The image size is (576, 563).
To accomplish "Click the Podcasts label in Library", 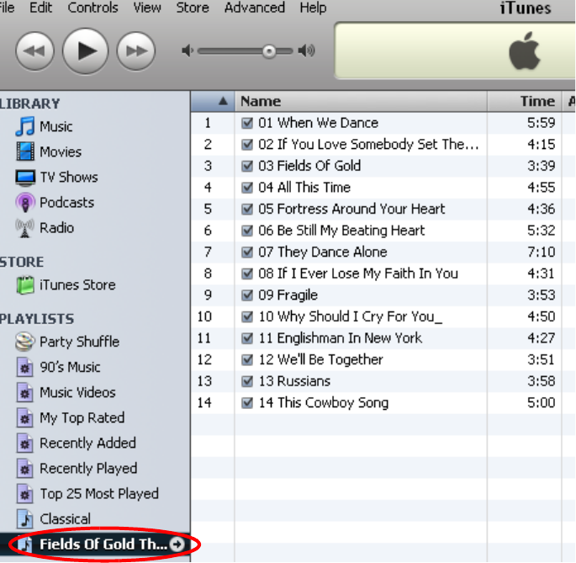I will pos(67,203).
